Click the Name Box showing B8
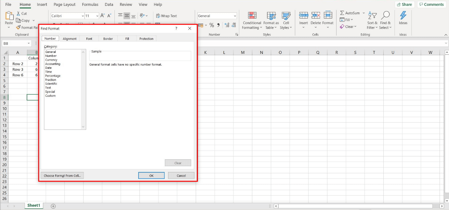 [14, 43]
